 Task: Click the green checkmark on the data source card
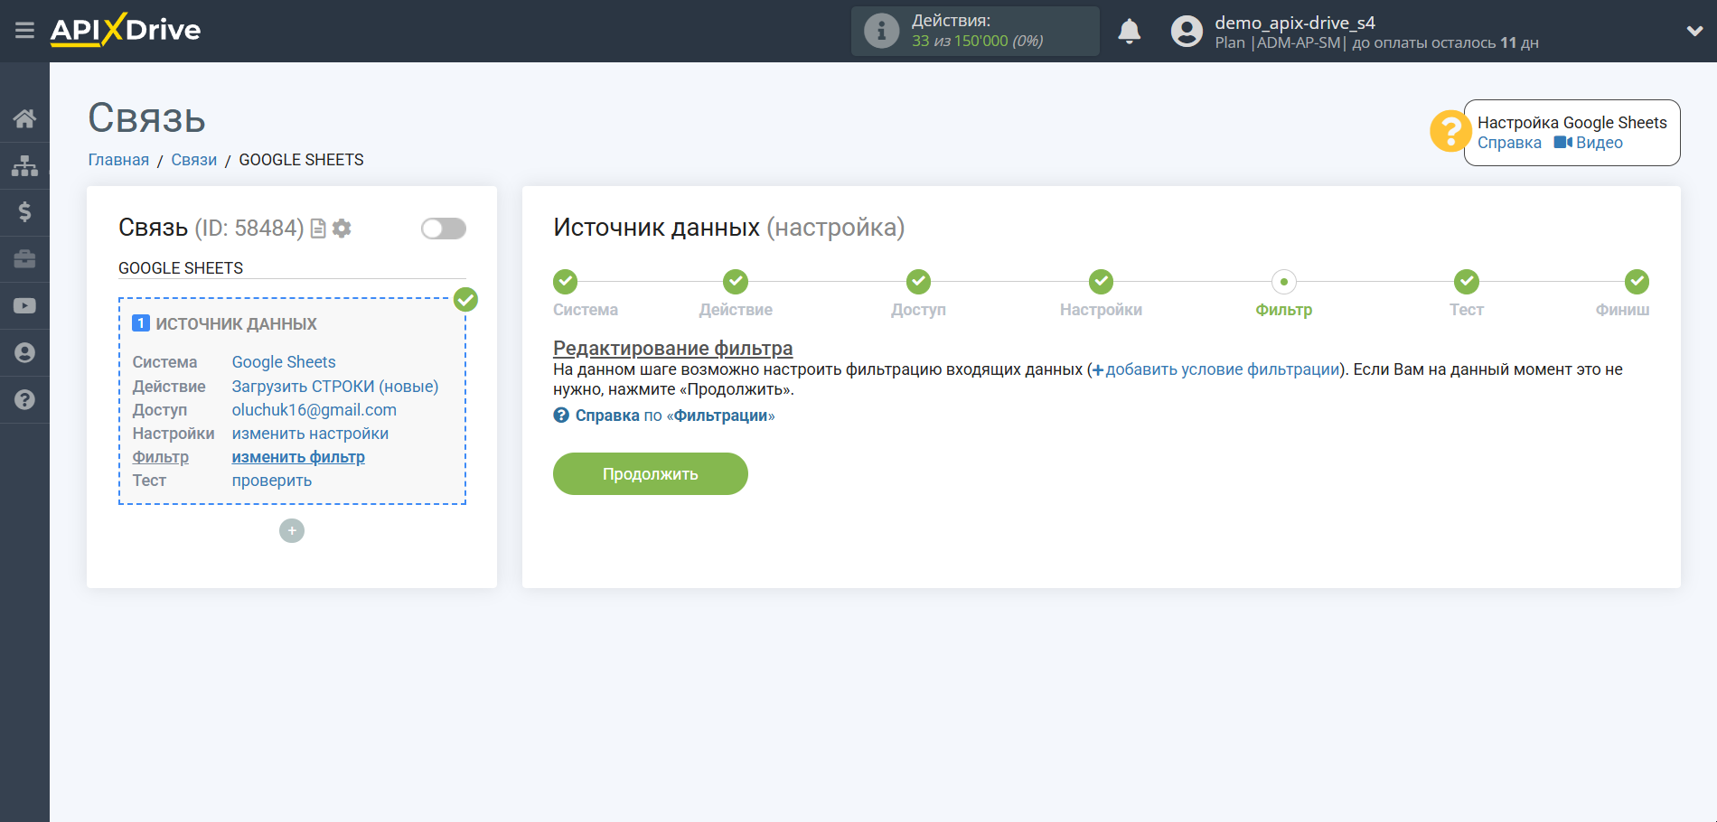coord(465,299)
